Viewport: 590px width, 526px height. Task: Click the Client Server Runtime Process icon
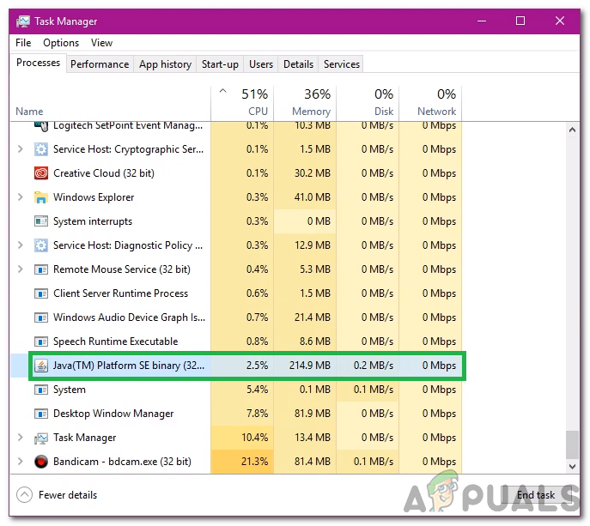(41, 293)
